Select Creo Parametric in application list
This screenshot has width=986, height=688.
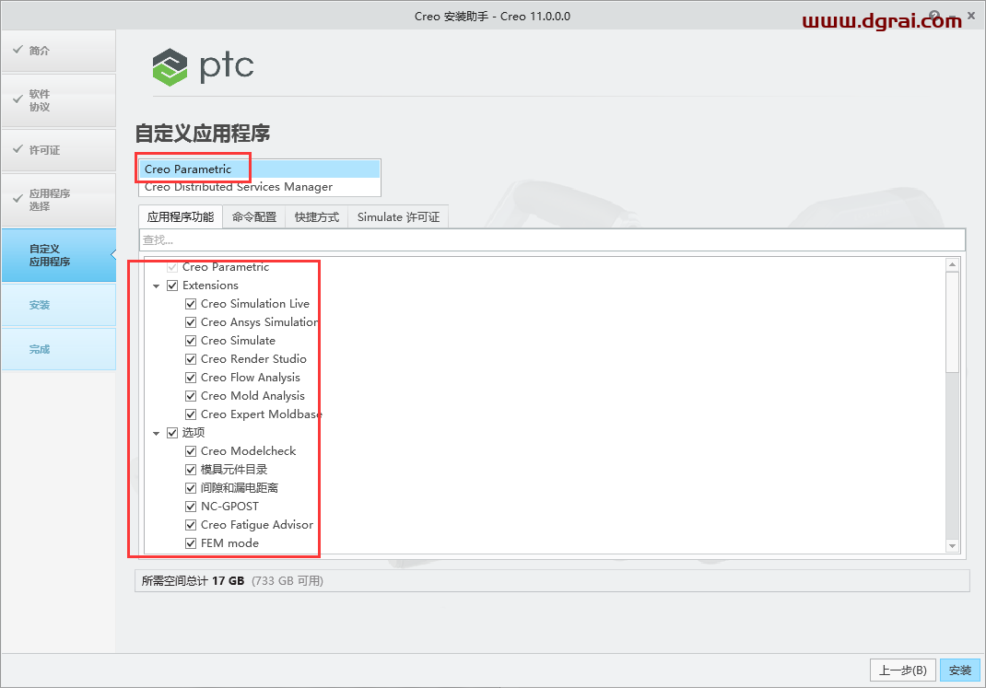coord(259,169)
